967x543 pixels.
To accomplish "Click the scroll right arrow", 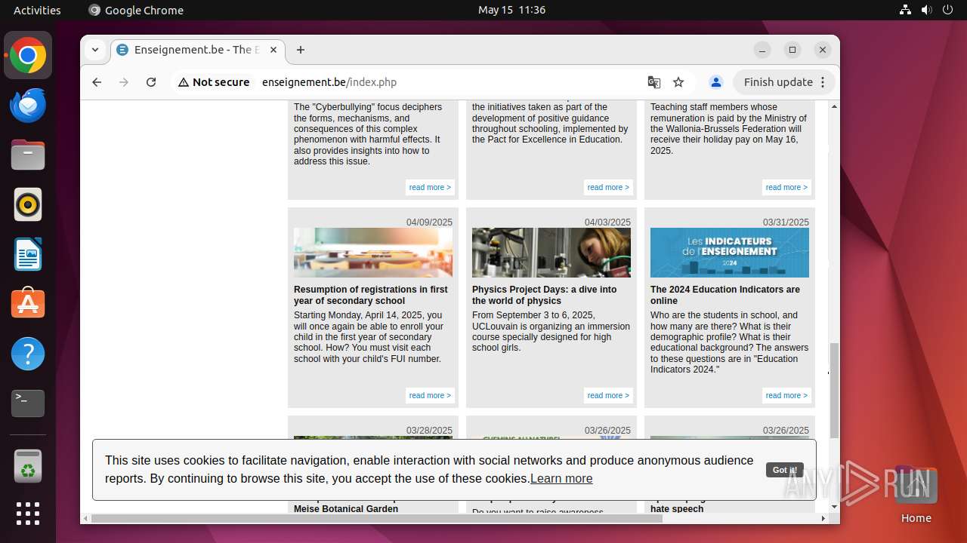I will pos(823,518).
